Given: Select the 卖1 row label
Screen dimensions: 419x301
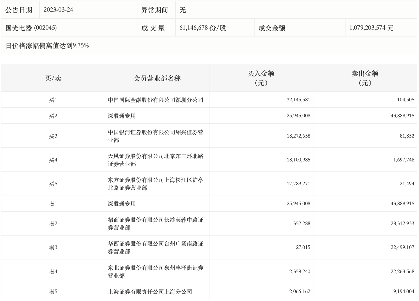Looking at the screenshot, I should 53,204.
